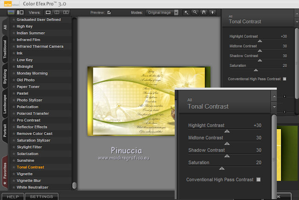Screen dimensions: 299x200
Task: Enable Conventional High Pass Contrast in small top-right panel
Action: point(284,79)
